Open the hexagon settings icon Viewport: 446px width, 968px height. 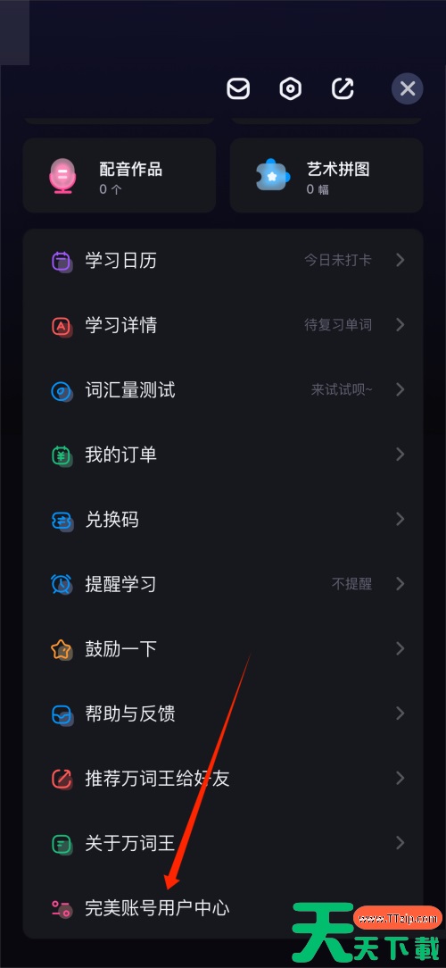click(290, 89)
